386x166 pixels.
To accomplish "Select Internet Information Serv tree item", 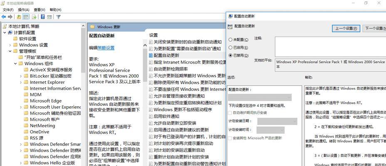I will [x=55, y=88].
